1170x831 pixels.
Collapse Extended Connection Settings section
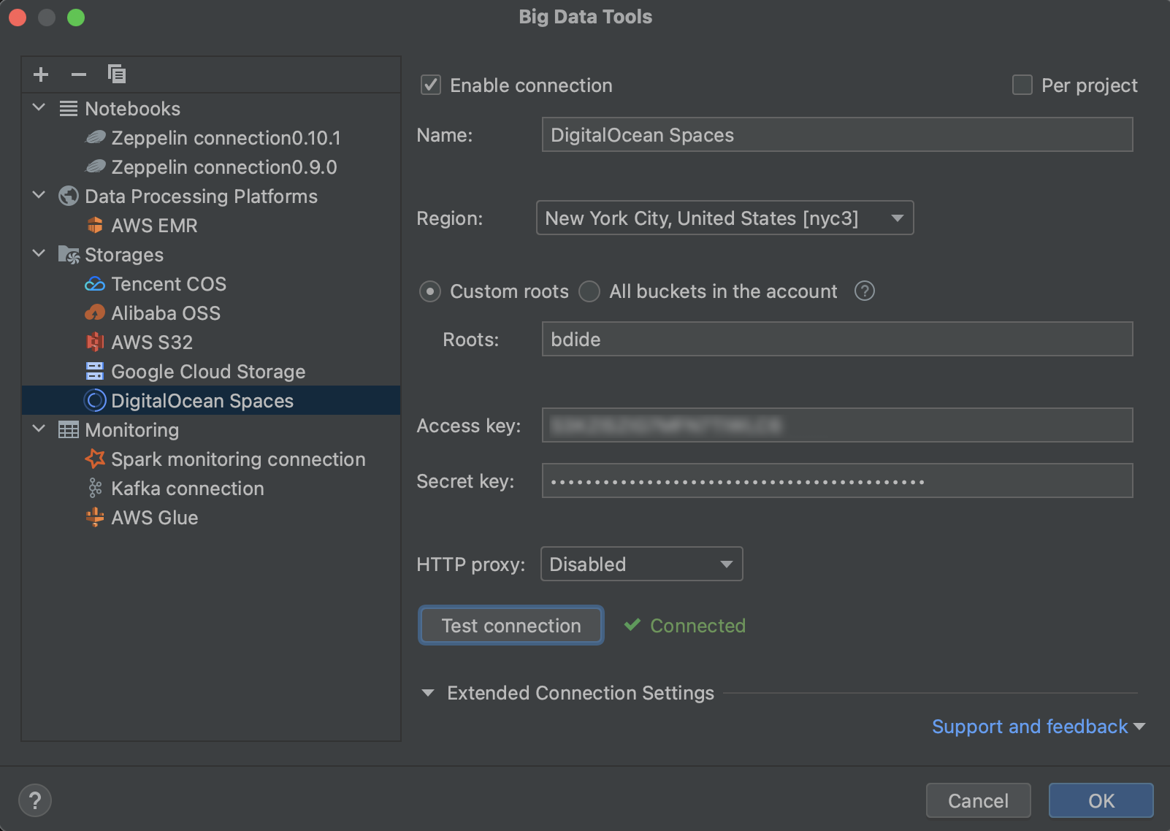(x=428, y=693)
